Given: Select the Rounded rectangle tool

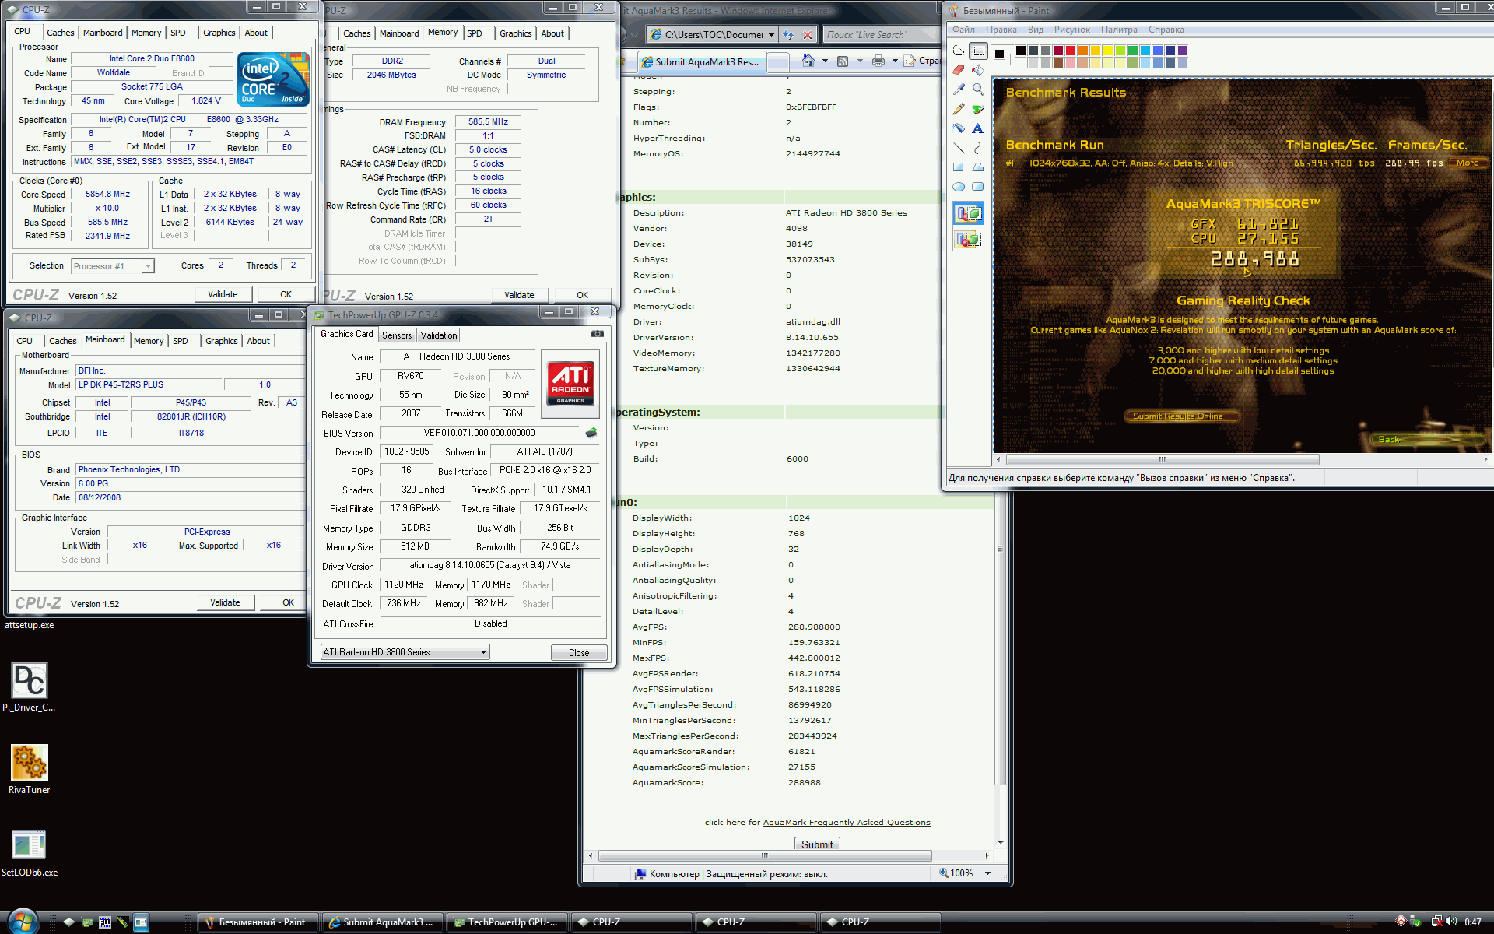Looking at the screenshot, I should pos(978,187).
